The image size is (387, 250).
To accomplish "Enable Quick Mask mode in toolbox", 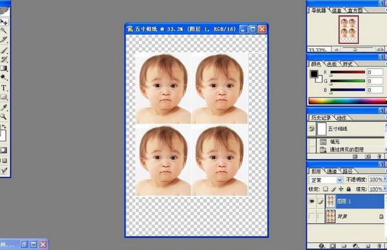I will 4,150.
